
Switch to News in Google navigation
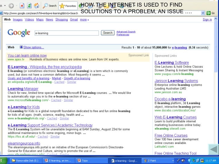click(49, 20)
